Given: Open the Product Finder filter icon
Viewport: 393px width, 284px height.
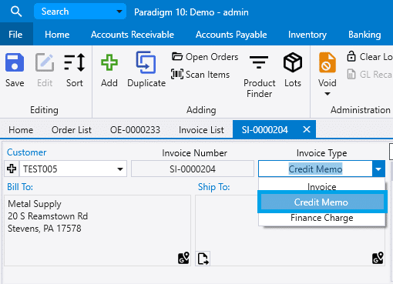Looking at the screenshot, I should coord(259,62).
